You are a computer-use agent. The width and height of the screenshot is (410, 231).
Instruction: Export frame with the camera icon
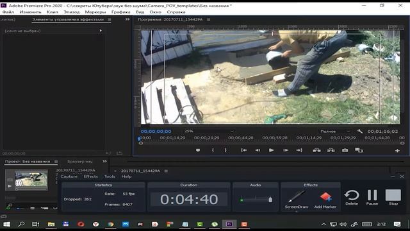coord(345,150)
